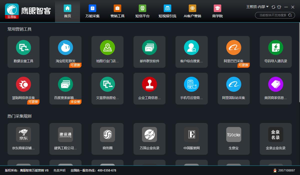The height and width of the screenshot is (175, 300).
Task: Open 号码导入通讯录 utility
Action: click(275, 52)
